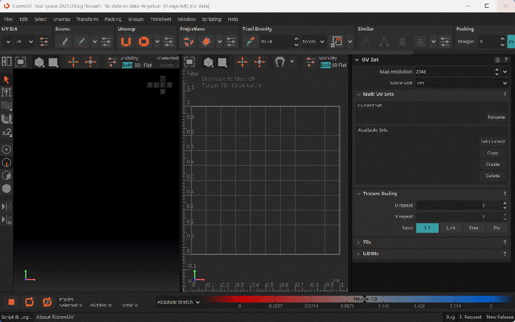Click the V repeat slider field
Screen dimensions: 515x322
[459, 217]
